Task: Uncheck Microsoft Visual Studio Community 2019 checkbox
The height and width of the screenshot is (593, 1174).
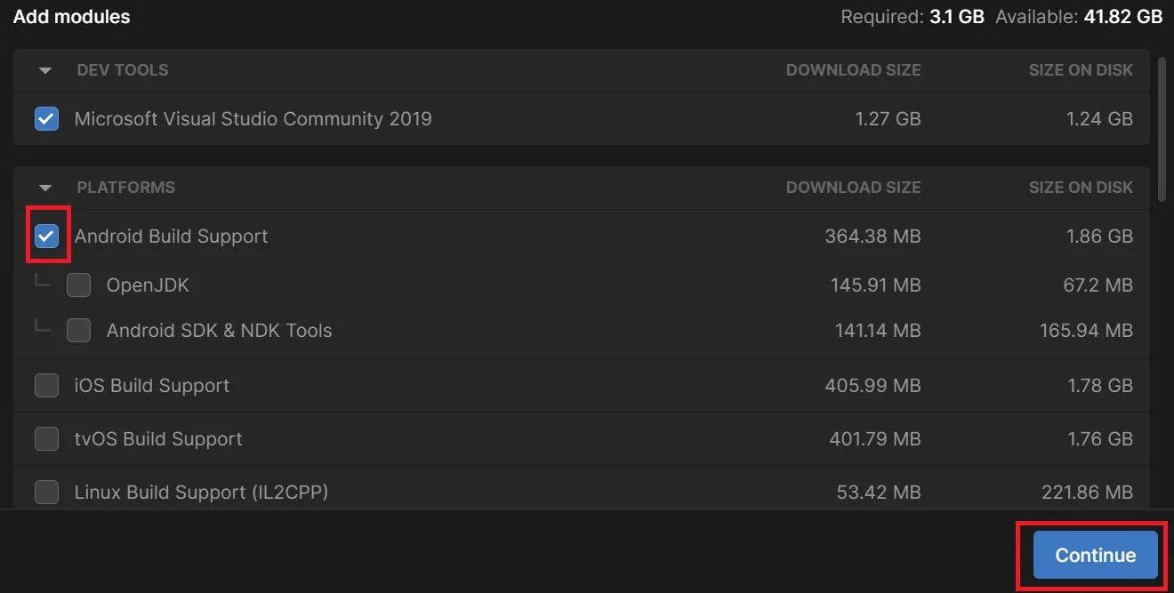Action: coord(46,118)
